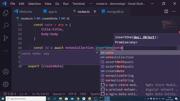
Task: Click 'Ln 16, Col 51' in status bar
Action: (x=40, y=94)
